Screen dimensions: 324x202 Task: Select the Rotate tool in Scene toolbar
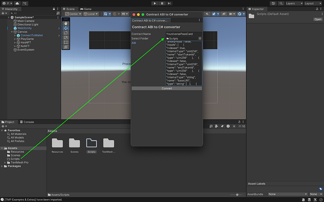pyautogui.click(x=66, y=33)
